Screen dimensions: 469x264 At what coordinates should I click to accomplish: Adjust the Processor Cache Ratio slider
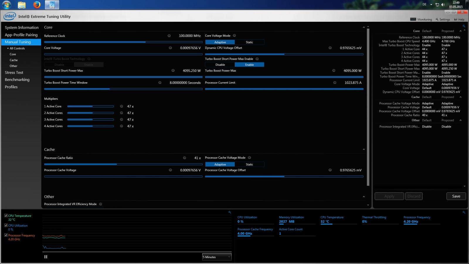click(x=123, y=164)
